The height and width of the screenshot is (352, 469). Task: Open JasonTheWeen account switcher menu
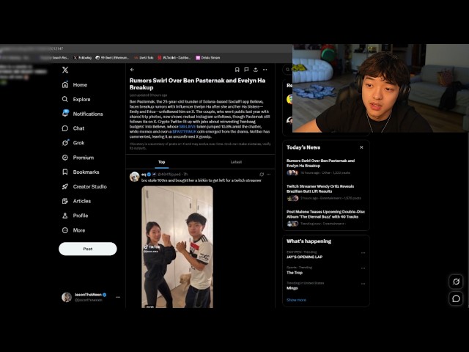point(118,297)
